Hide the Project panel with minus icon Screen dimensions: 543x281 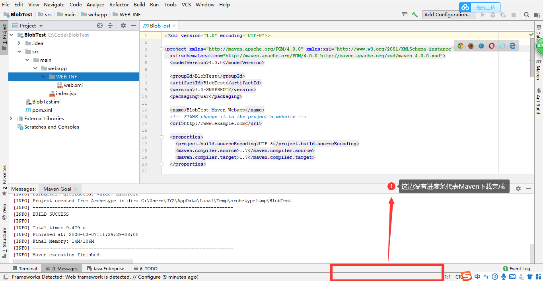(x=134, y=25)
